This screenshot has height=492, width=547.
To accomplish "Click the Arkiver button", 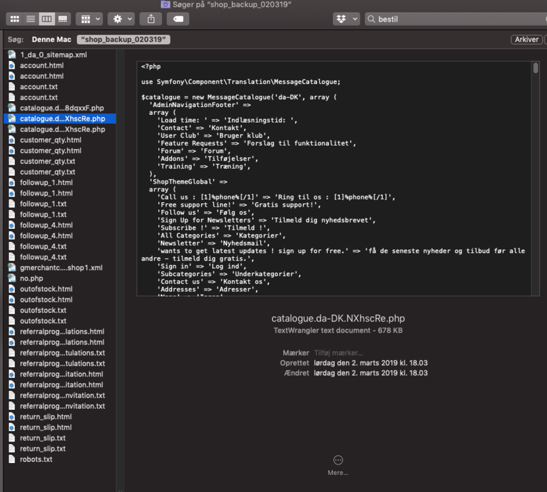I will 526,39.
